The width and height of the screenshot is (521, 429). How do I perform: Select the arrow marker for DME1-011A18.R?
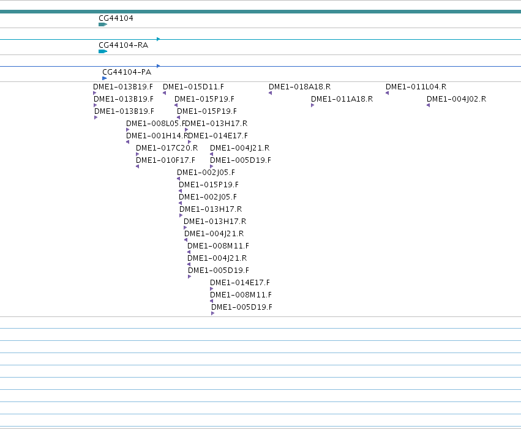tap(312, 105)
